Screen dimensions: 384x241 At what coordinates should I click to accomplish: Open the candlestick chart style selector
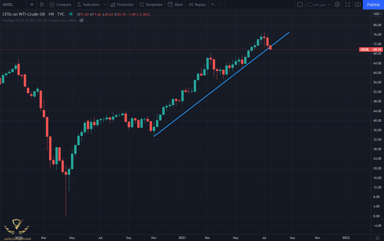[42, 4]
